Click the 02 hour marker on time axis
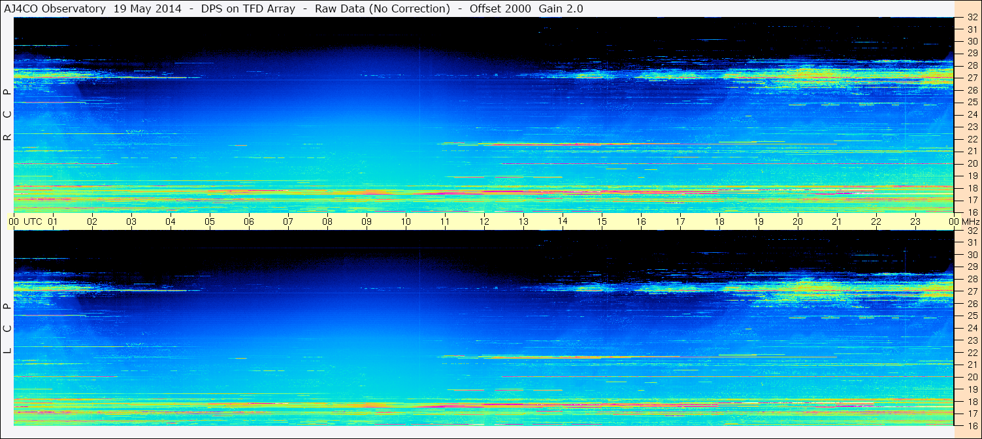 point(92,221)
